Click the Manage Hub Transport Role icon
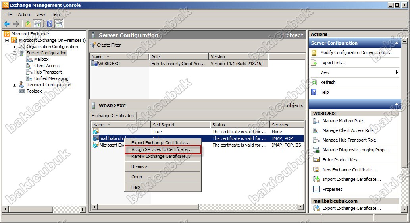The image size is (410, 223). point(316,140)
